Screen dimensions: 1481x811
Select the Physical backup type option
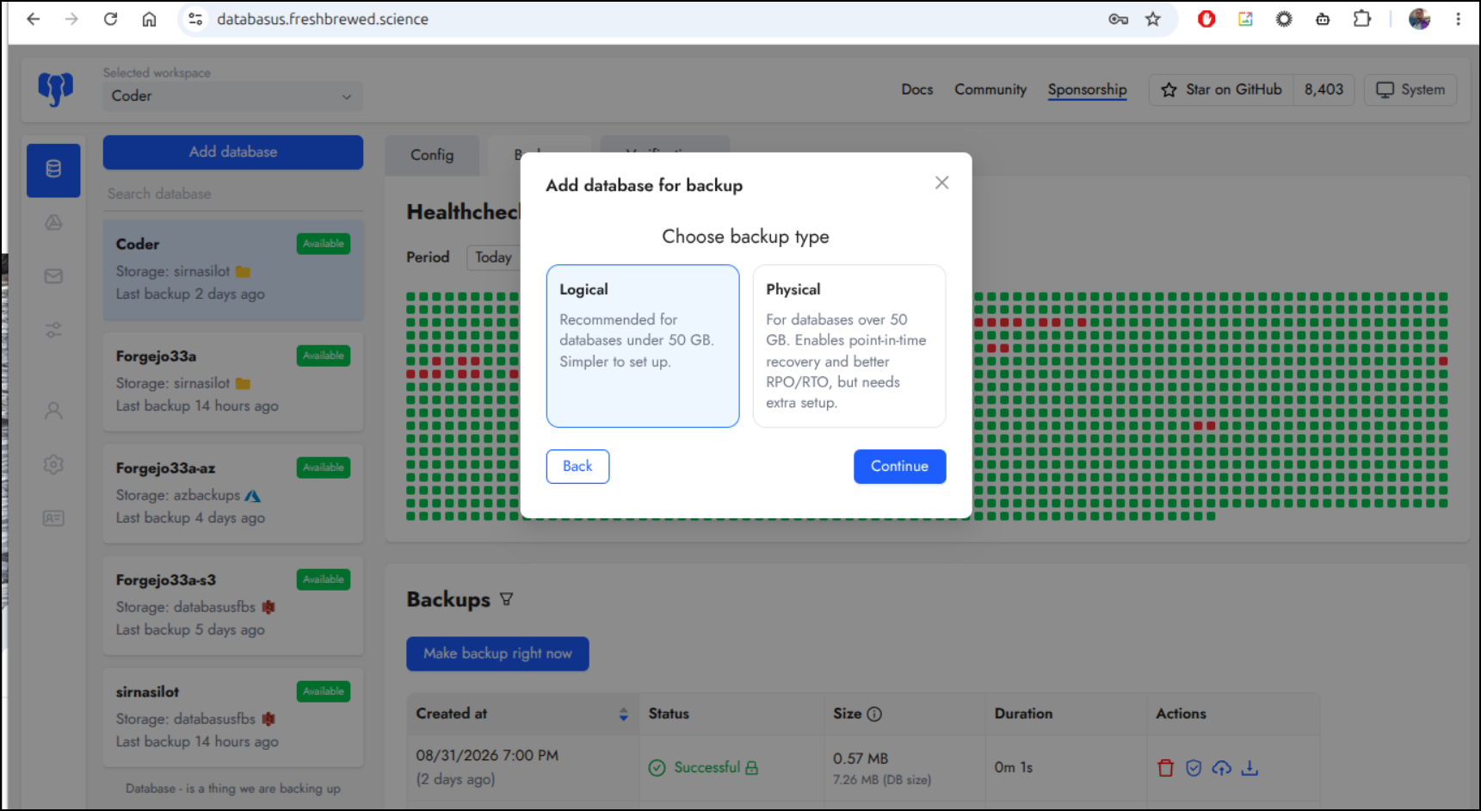pos(849,346)
